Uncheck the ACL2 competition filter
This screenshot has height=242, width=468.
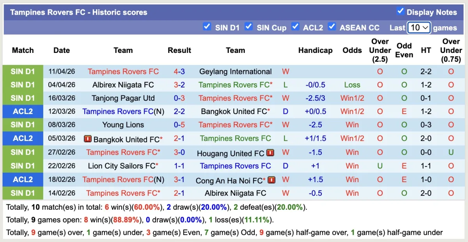pyautogui.click(x=295, y=26)
